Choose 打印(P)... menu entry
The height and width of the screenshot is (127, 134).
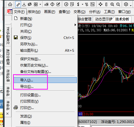point(45,108)
